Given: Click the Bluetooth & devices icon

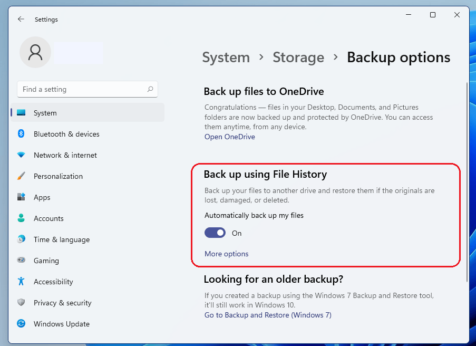Looking at the screenshot, I should point(21,134).
